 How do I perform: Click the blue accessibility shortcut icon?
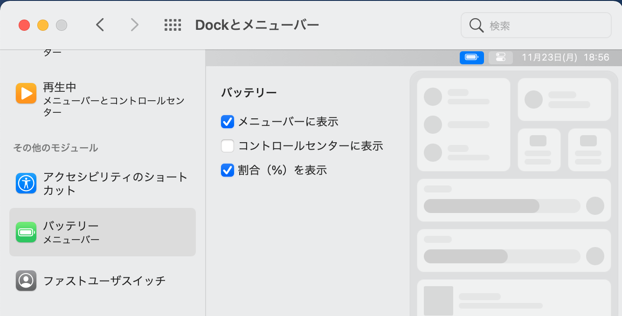[x=26, y=183]
